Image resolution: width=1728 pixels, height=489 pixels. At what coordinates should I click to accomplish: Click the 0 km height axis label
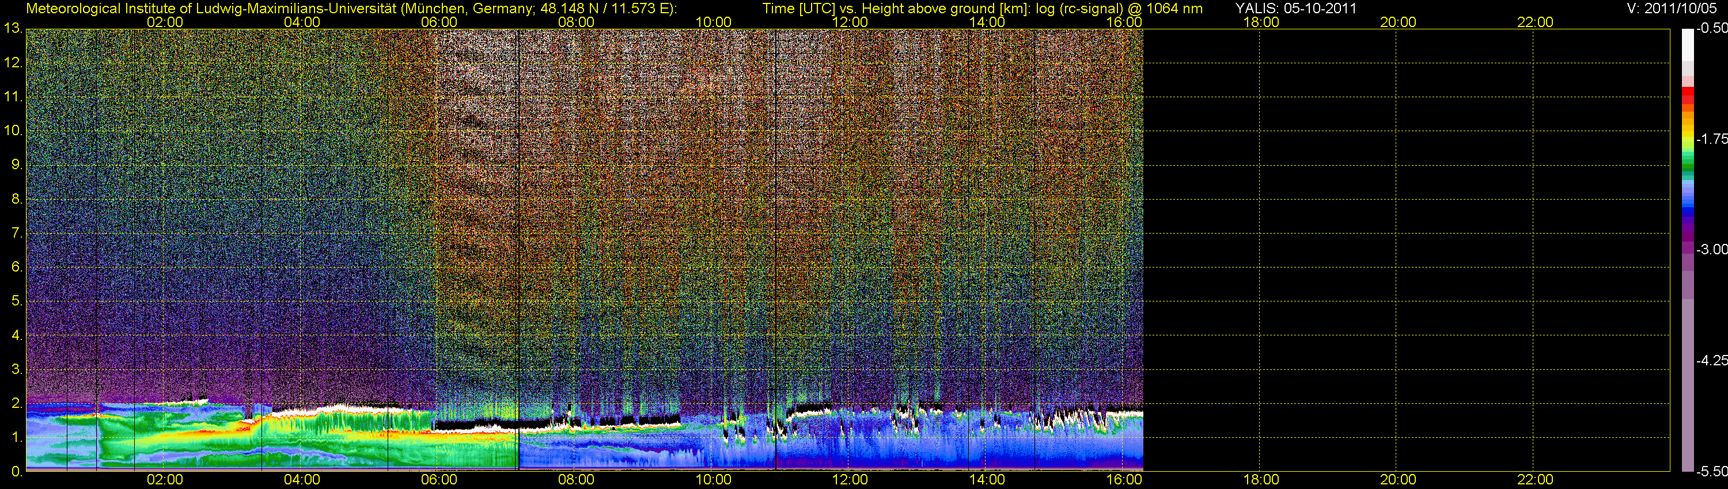pyautogui.click(x=17, y=472)
